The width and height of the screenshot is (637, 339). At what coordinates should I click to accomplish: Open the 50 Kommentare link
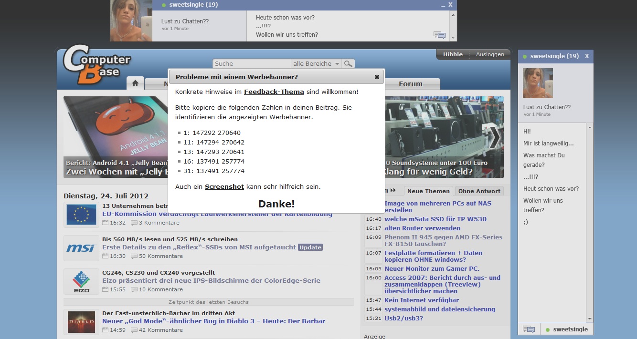[x=161, y=256]
